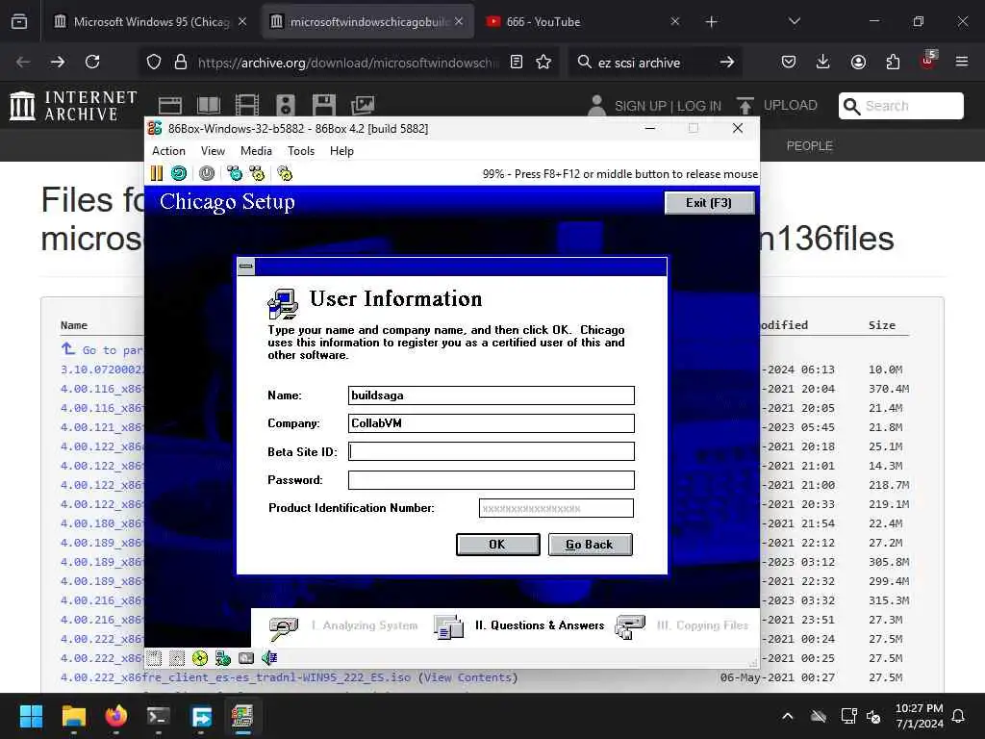
Task: Click the Go to parent directory link
Action: point(102,349)
